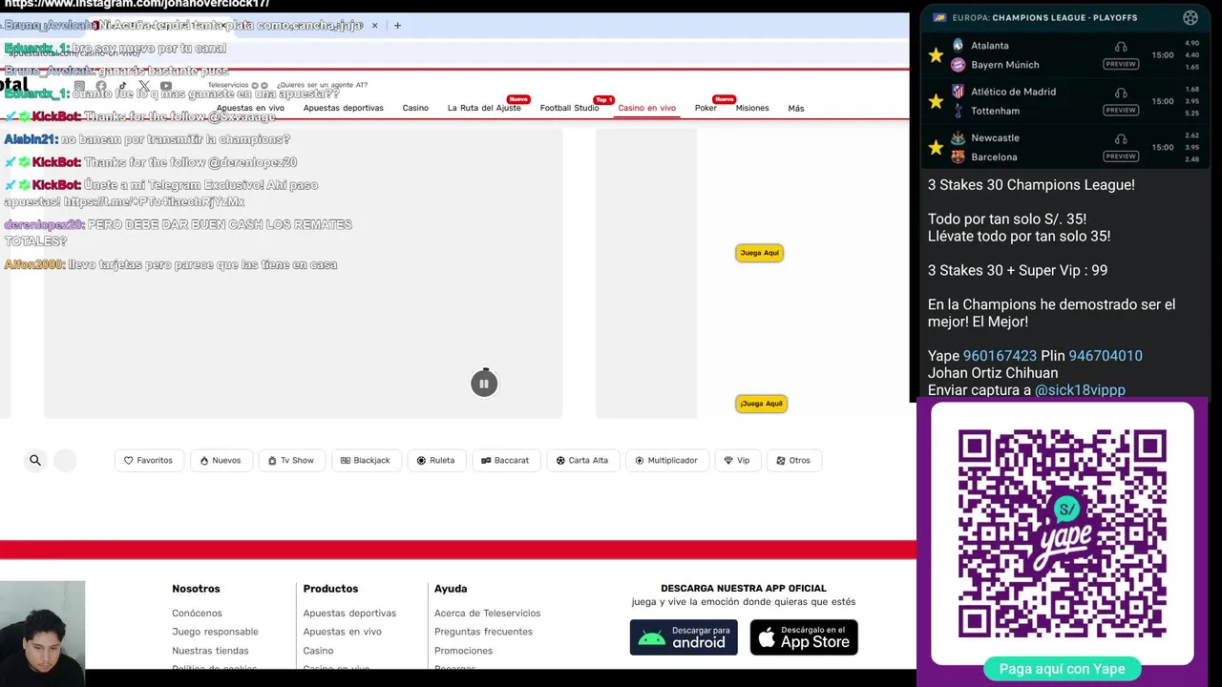Open Casino en vivo menu item
1222x687 pixels.
tap(646, 108)
